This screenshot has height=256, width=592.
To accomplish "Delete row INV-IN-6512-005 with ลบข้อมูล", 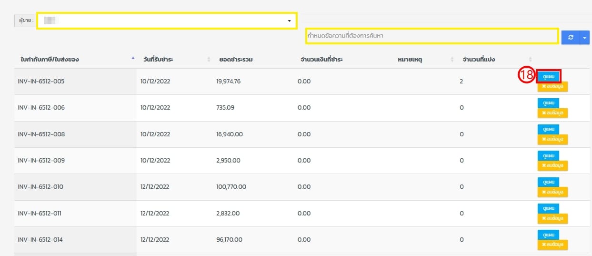I will click(x=552, y=86).
